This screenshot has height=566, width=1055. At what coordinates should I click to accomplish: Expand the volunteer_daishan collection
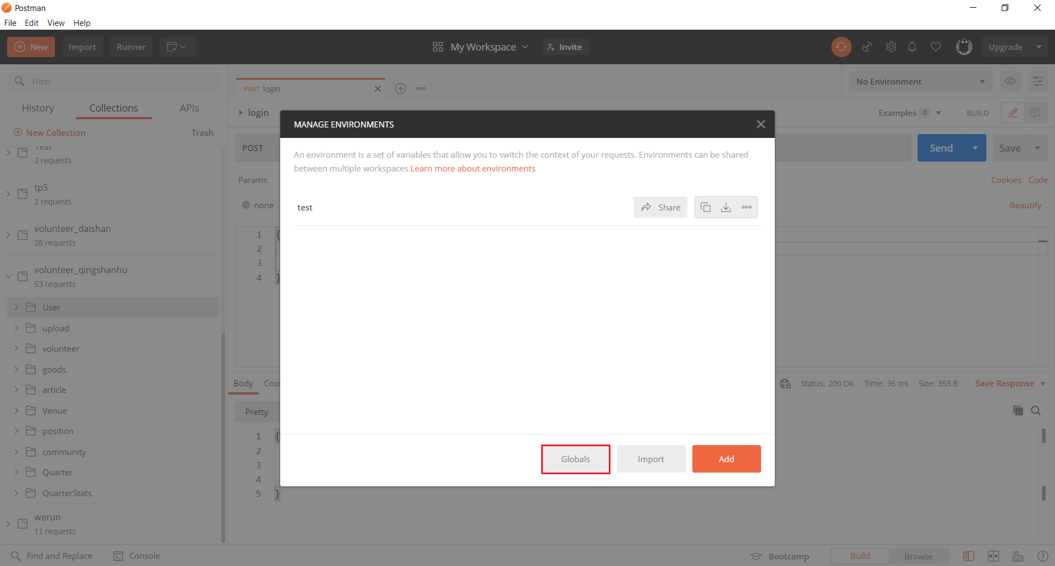coord(8,235)
